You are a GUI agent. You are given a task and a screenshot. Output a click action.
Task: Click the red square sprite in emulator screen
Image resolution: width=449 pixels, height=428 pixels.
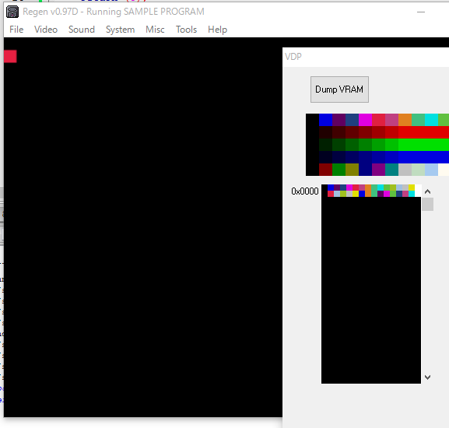10,56
